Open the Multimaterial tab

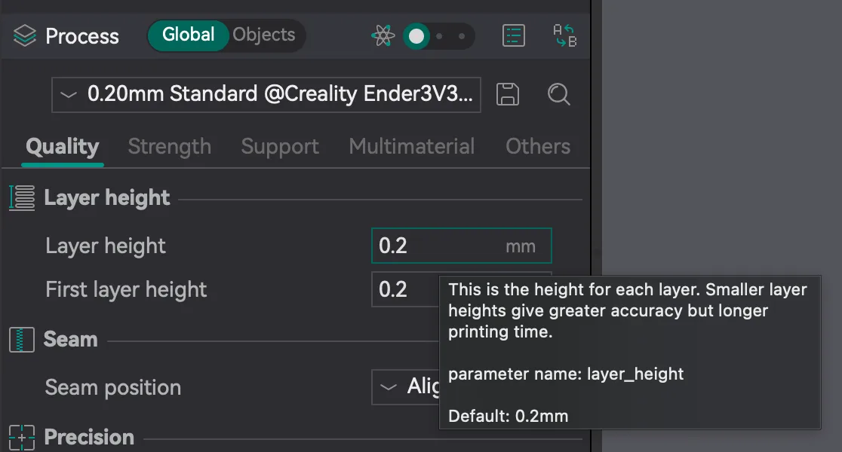[412, 146]
